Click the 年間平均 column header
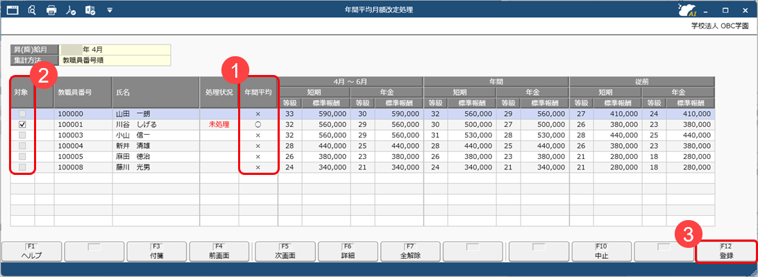Viewport: 758px width, 277px height. tap(258, 92)
